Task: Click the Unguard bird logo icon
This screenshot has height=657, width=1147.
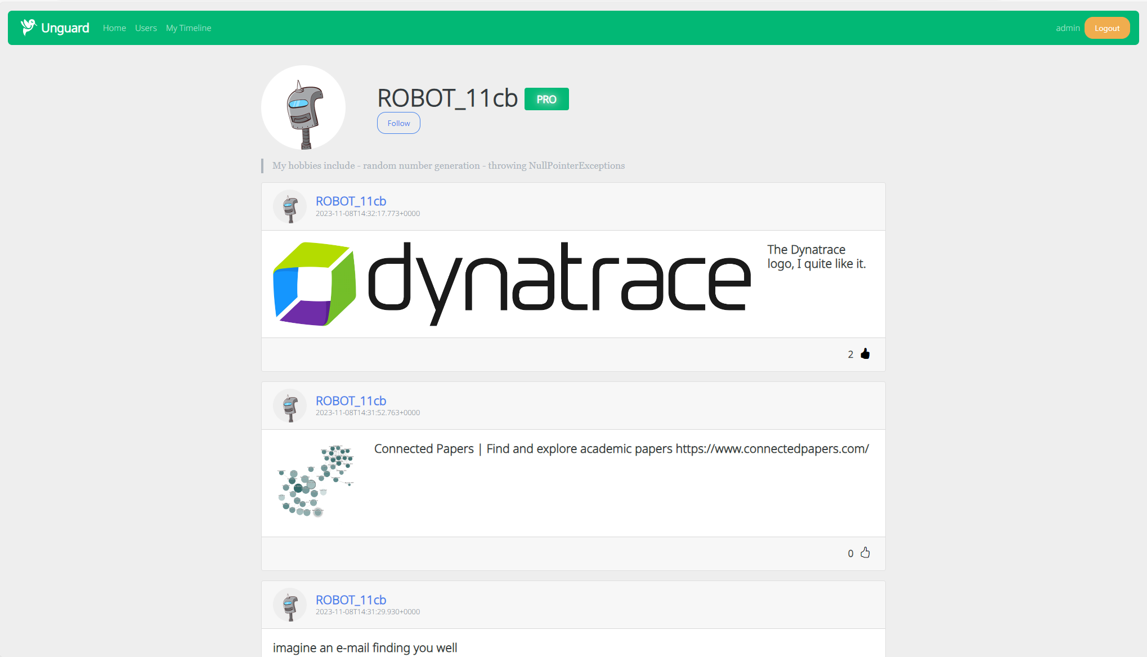Action: [x=28, y=27]
